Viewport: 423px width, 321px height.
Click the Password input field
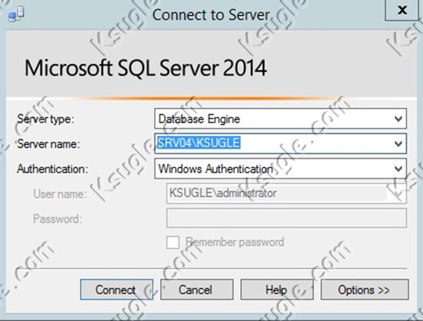(x=287, y=219)
